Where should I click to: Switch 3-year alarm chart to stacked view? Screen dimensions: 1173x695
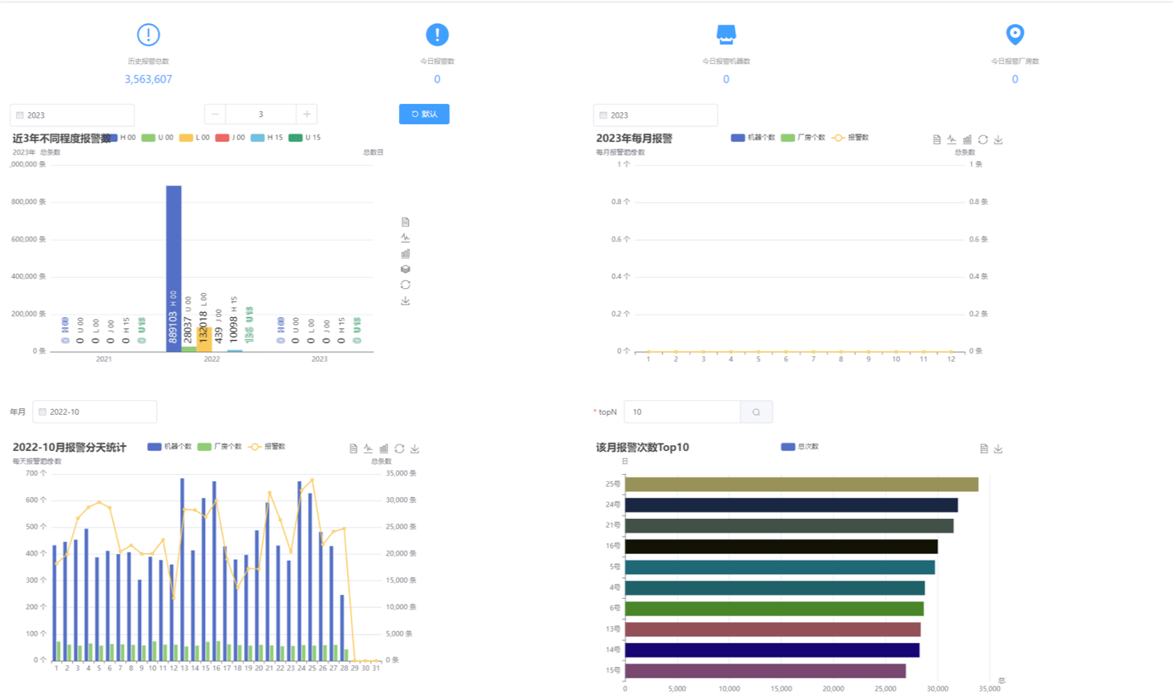(x=405, y=269)
